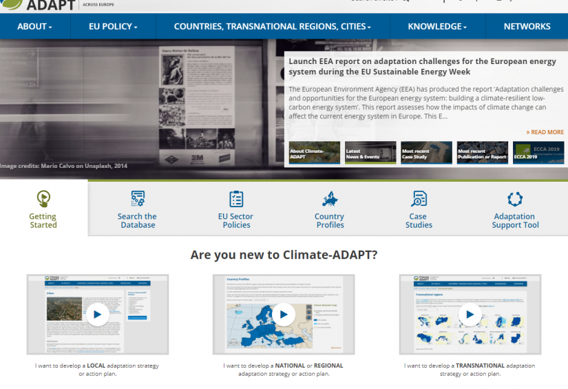Select Most recent Publication or Report thumbnail

483,152
